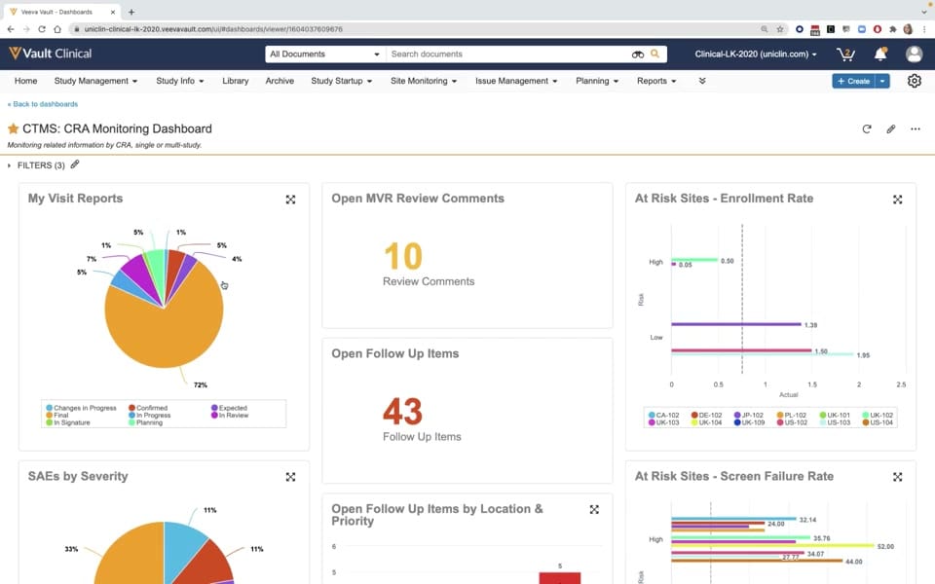This screenshot has width=935, height=584.
Task: Open Study Startup menu
Action: [341, 81]
